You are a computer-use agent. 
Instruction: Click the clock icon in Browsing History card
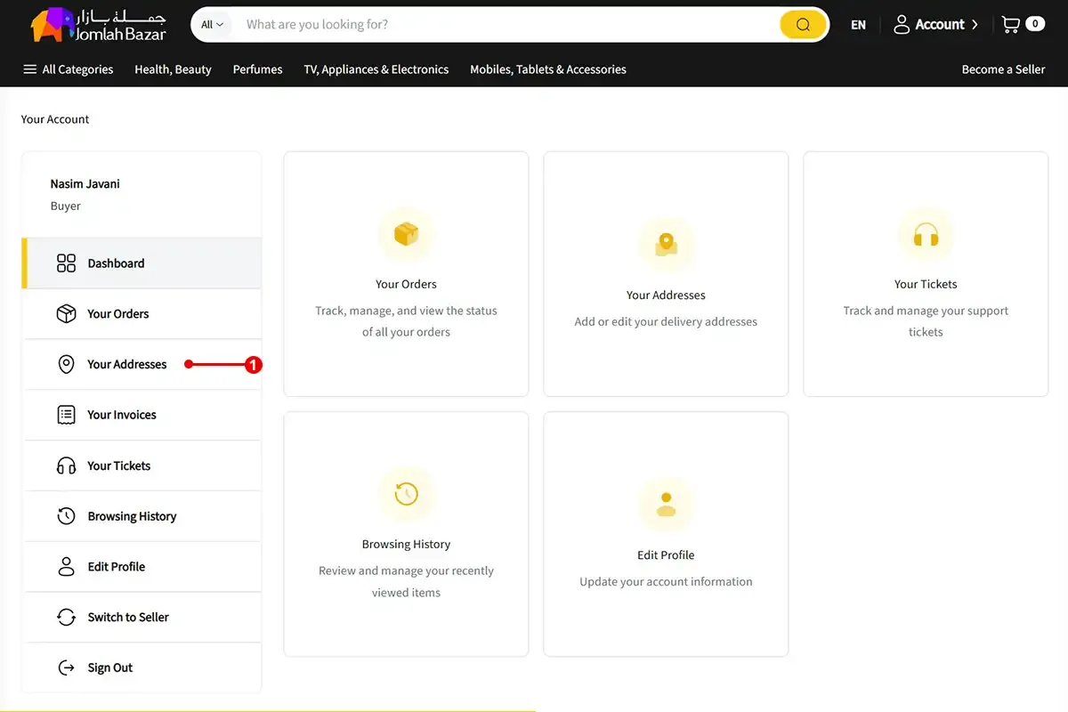[x=406, y=494]
